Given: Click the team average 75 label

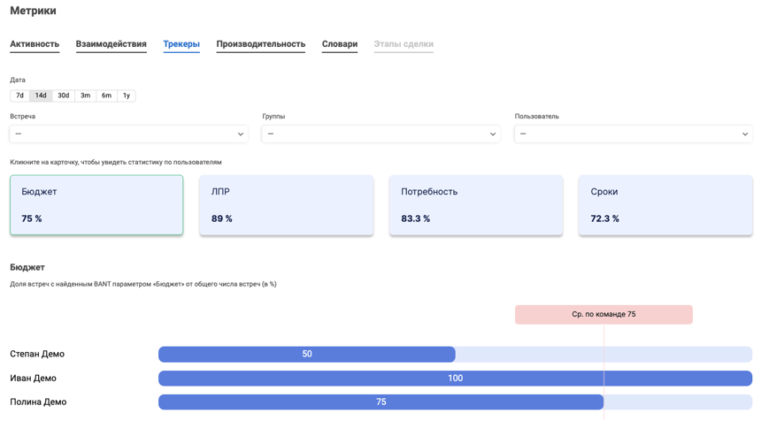Looking at the screenshot, I should (x=604, y=315).
